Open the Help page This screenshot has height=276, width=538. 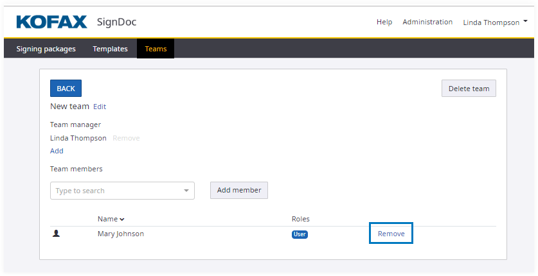coord(384,22)
